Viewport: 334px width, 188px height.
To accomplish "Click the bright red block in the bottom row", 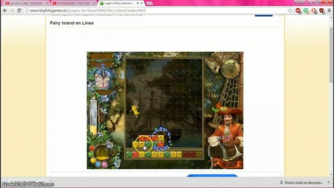I will (x=135, y=155).
